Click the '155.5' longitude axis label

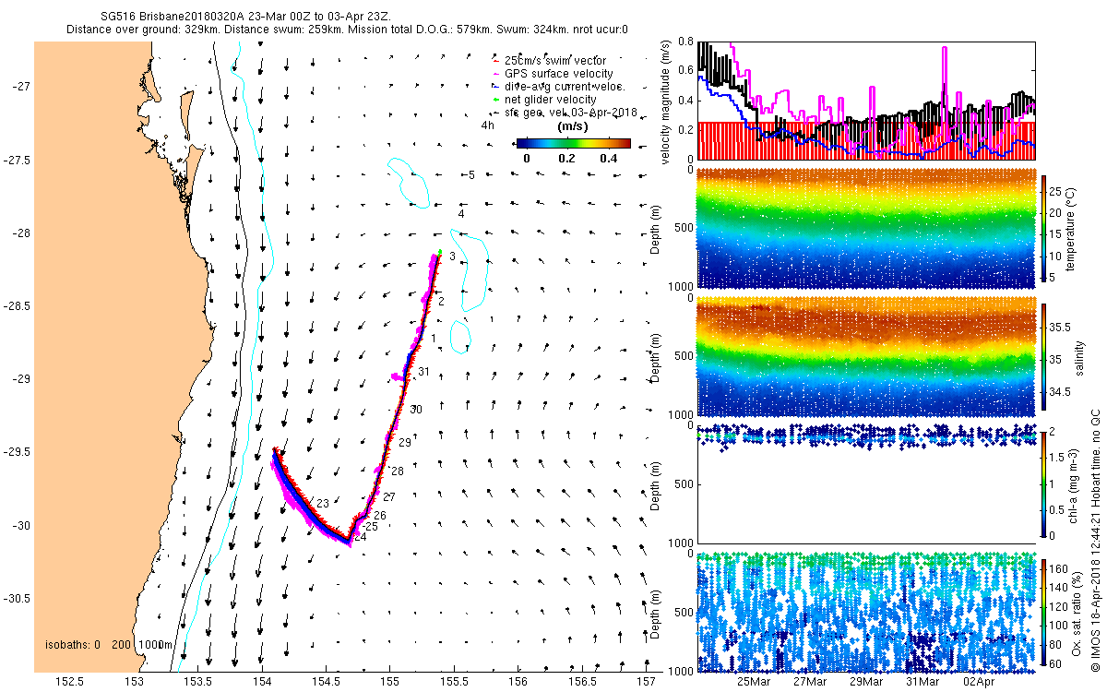[x=454, y=682]
